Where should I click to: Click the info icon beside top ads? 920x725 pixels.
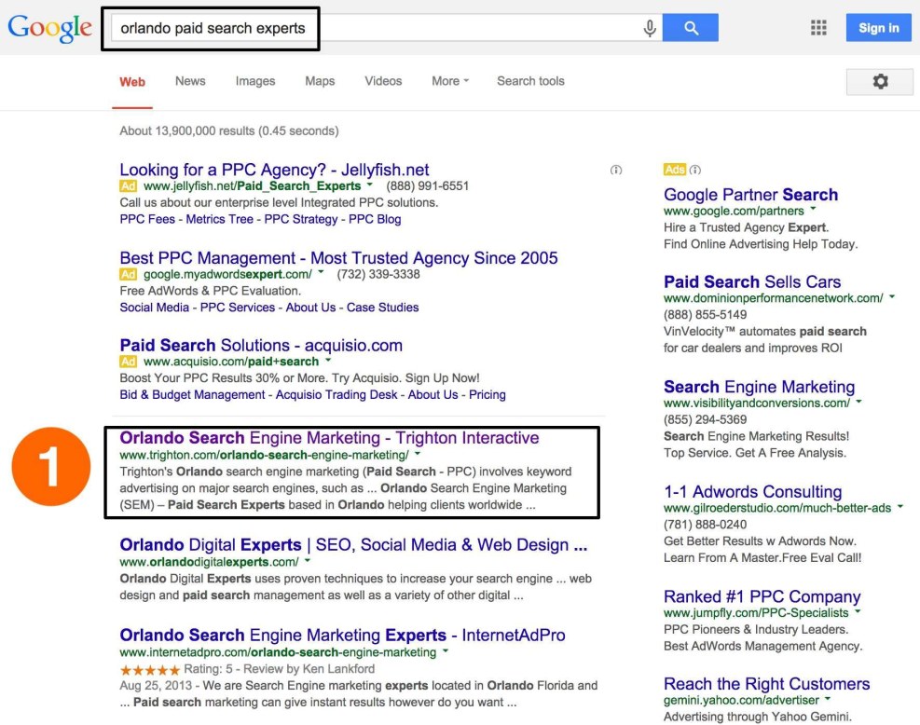[615, 171]
